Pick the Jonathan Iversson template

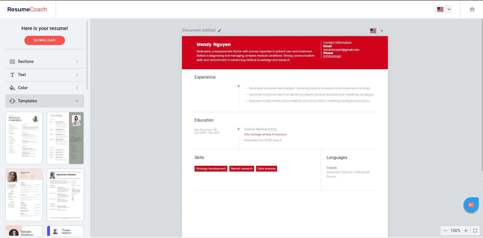click(65, 195)
